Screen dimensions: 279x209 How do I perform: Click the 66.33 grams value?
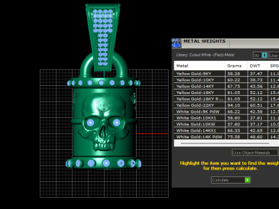tap(234, 131)
